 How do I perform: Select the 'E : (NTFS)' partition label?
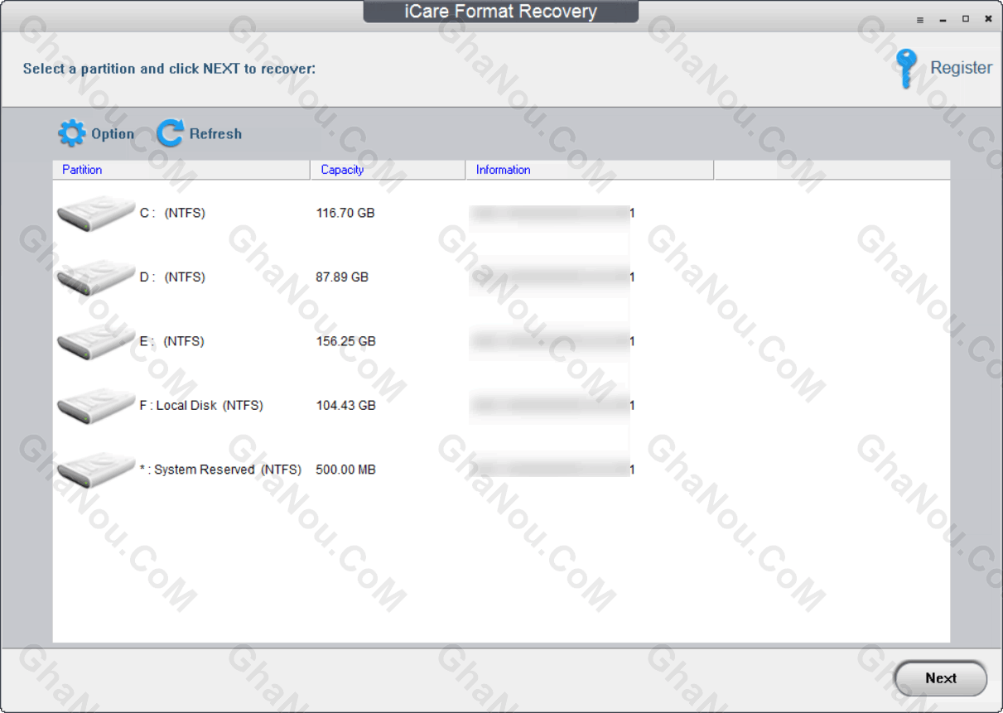[172, 341]
